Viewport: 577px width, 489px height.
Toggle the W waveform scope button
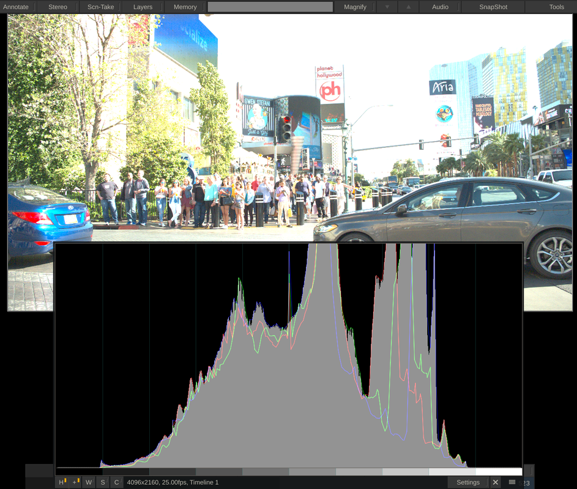point(89,482)
